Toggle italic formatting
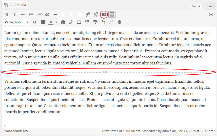This screenshot has height=136, width=217. 15,14
